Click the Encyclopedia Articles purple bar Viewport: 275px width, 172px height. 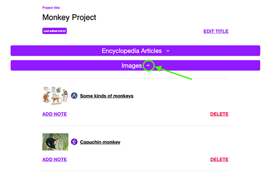coord(135,51)
